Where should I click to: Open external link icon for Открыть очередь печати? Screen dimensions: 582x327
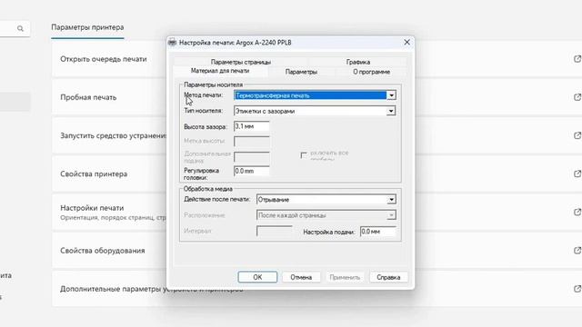pos(577,59)
